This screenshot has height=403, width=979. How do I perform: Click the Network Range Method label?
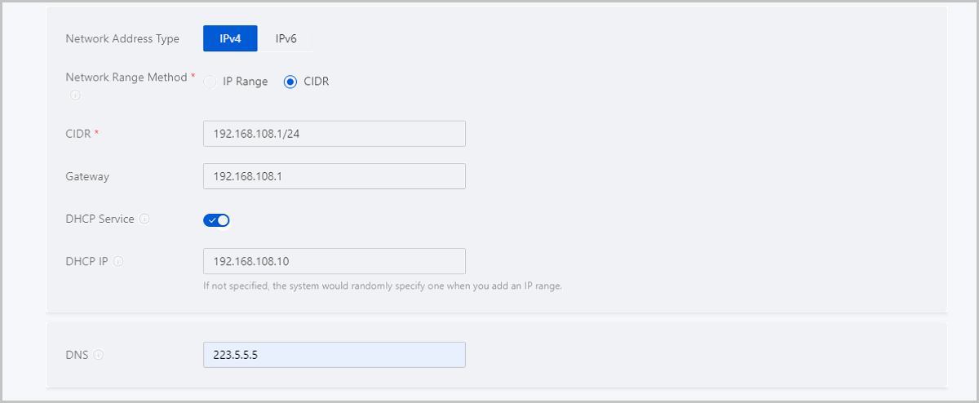tap(126, 77)
